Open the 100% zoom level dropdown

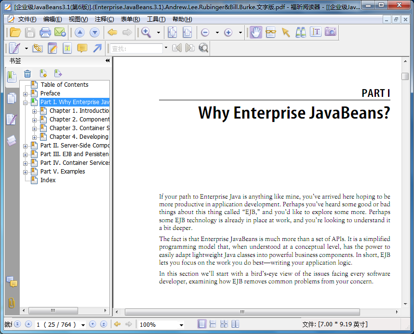click(181, 325)
